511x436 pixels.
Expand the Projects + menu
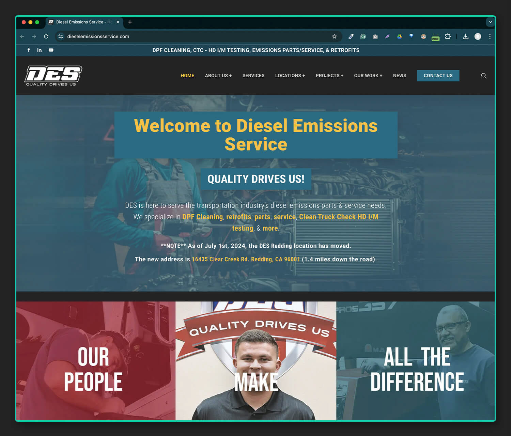tap(329, 76)
